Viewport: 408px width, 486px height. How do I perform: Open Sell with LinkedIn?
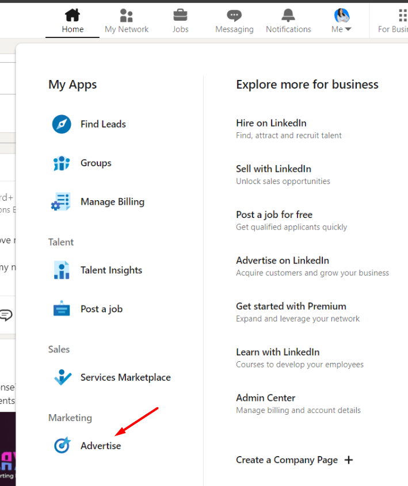click(273, 169)
